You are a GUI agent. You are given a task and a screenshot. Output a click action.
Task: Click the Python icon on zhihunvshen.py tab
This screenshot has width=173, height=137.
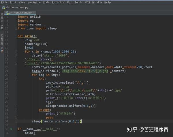(x=7, y=13)
